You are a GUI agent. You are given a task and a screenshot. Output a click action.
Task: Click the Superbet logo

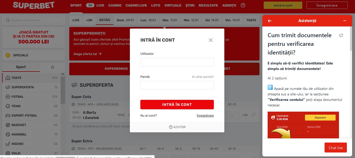coord(33,5)
